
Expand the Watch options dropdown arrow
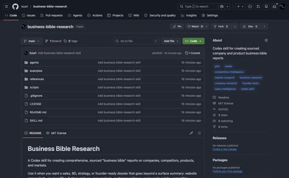coord(207,26)
